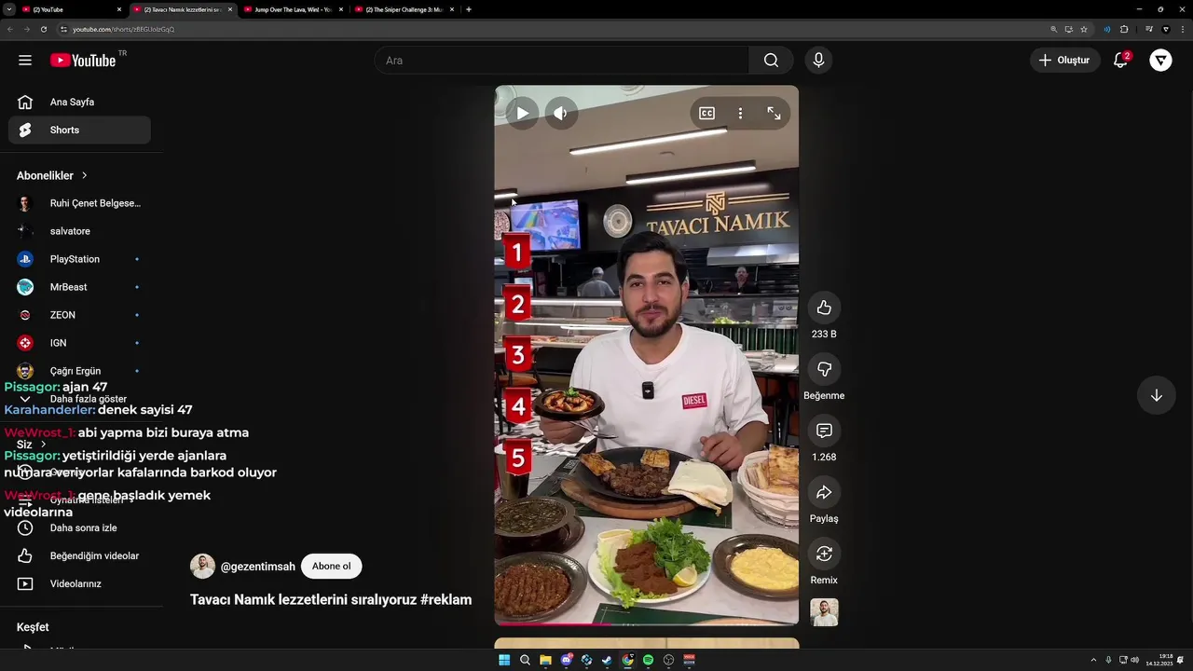1193x671 pixels.
Task: Show hidden system tray icons
Action: (x=1094, y=660)
